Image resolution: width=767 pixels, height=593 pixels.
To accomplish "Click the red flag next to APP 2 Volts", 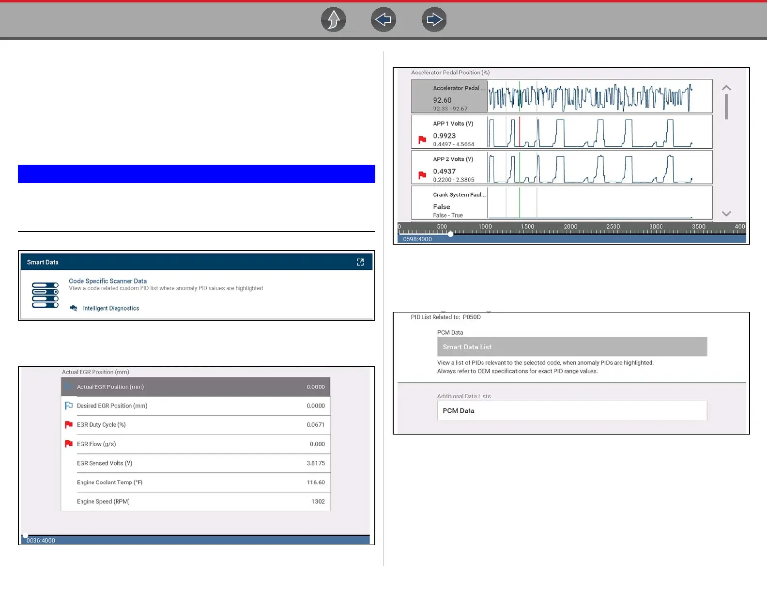I will point(422,175).
